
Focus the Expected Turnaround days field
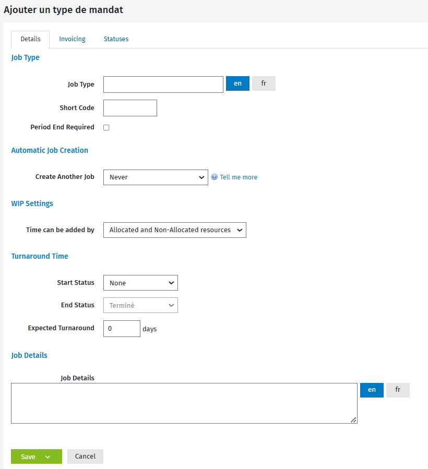[x=122, y=329]
